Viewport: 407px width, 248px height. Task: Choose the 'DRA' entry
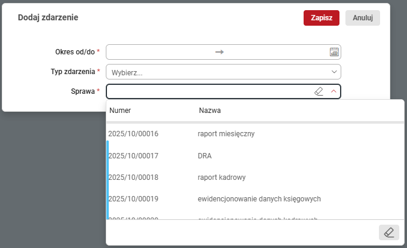[204, 155]
